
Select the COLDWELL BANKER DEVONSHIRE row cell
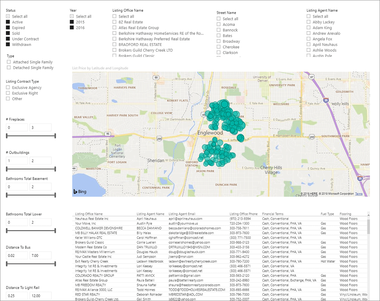click(99, 228)
